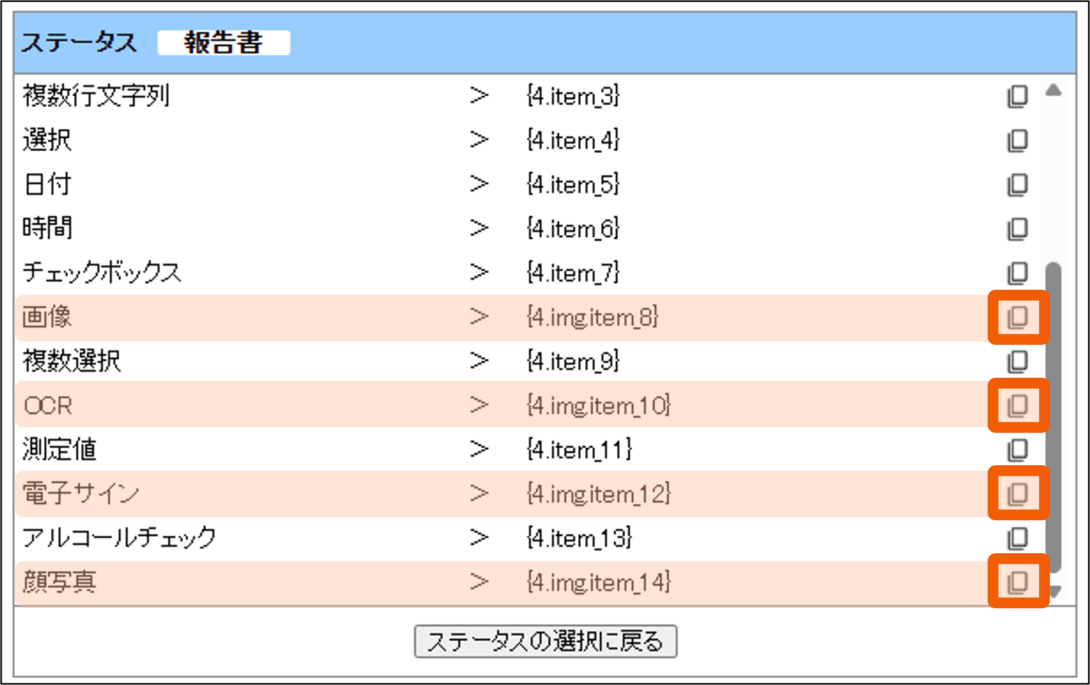The height and width of the screenshot is (685, 1090).
Task: Copy the {4.img.item_10} placeholder for OCR
Action: [x=1017, y=406]
